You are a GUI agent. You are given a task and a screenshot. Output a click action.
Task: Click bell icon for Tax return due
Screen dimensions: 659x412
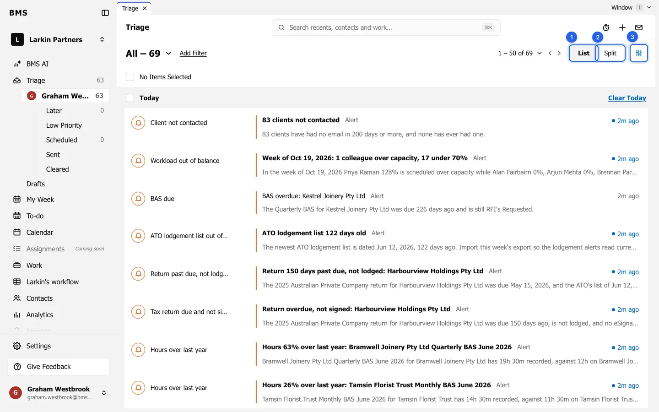(138, 312)
